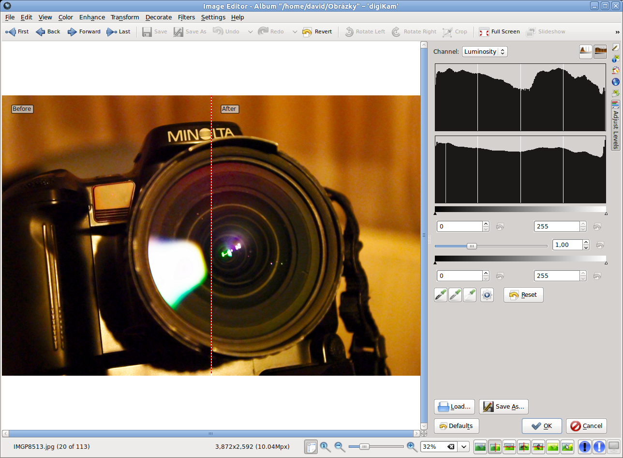Select horizontal duplicate split preview mode
The width and height of the screenshot is (623, 458).
(x=538, y=446)
